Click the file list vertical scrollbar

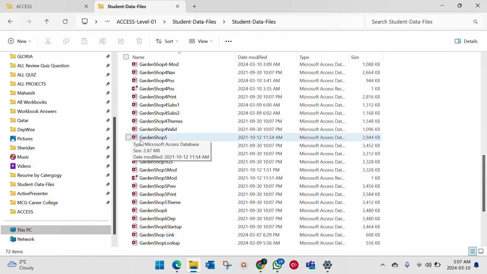pos(484,183)
